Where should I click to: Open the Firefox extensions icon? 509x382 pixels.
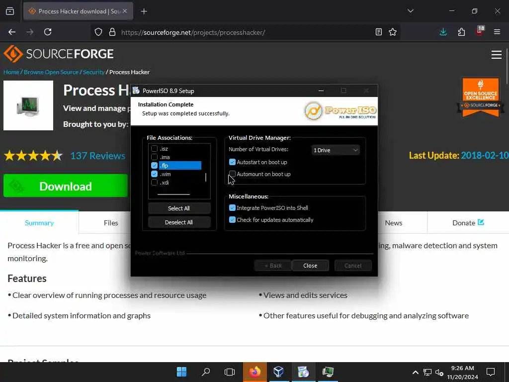tap(461, 32)
